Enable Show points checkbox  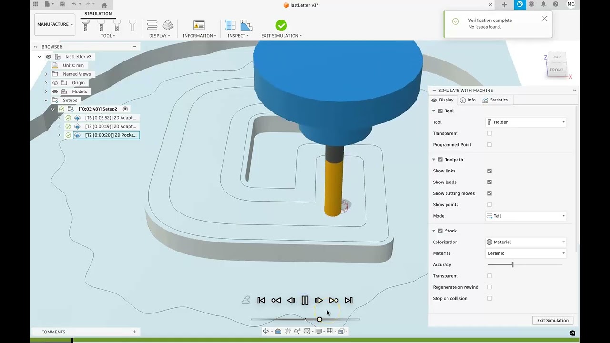(489, 205)
